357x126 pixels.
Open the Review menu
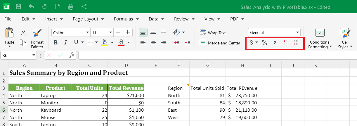point(184,19)
